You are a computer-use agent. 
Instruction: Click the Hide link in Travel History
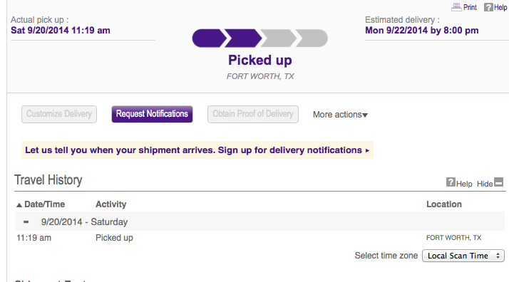point(485,184)
